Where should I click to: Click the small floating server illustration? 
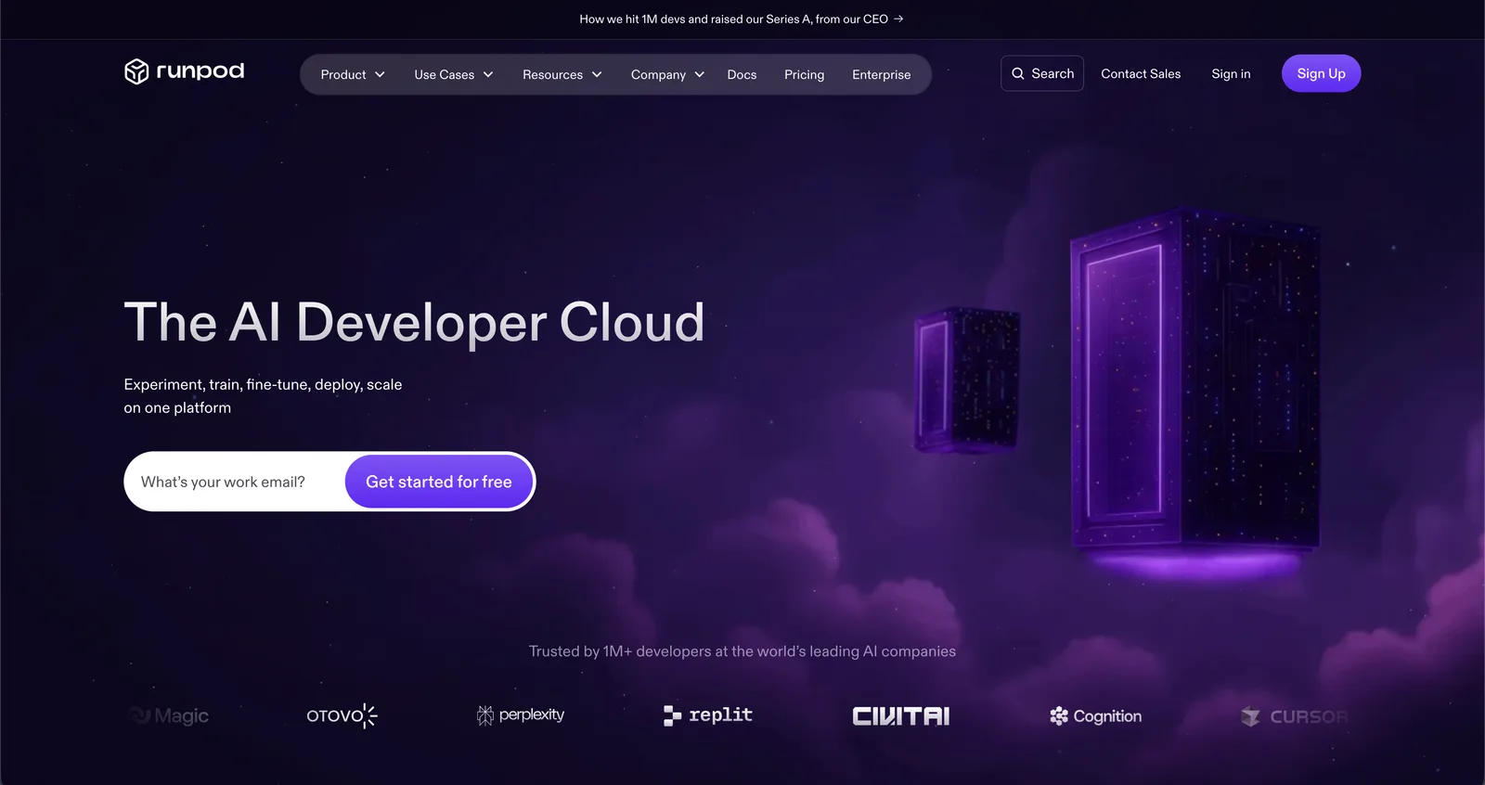(x=966, y=379)
